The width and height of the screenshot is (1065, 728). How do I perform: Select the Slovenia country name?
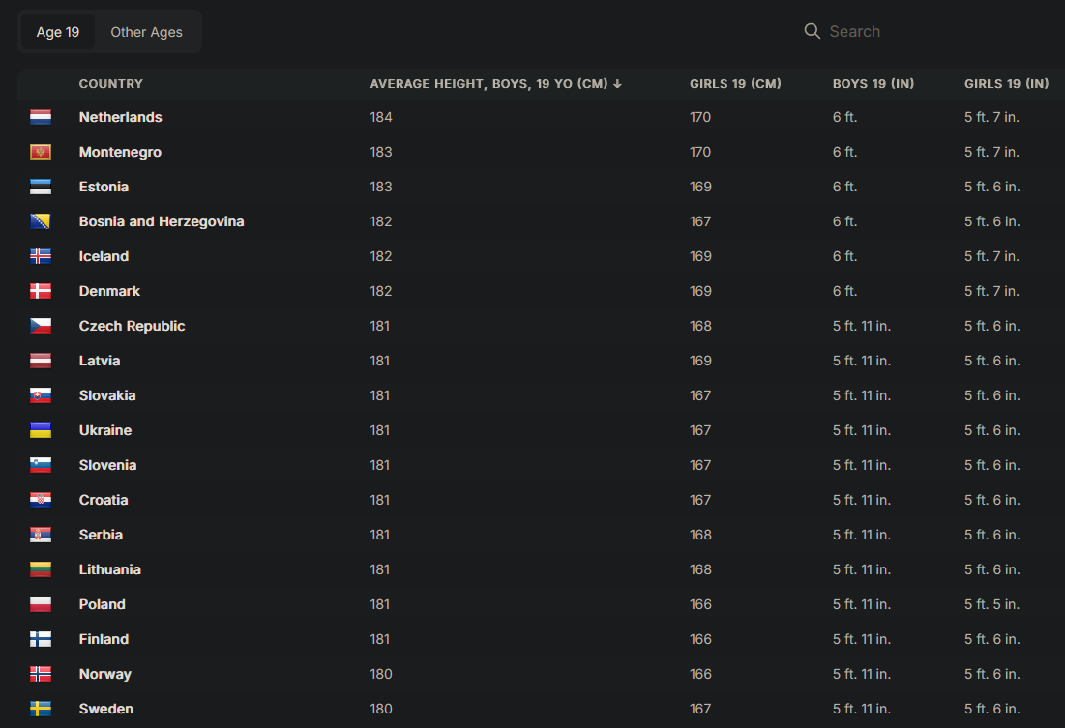(107, 465)
